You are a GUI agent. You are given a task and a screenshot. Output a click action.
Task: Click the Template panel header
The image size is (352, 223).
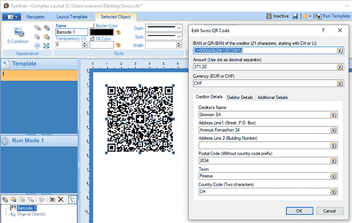point(39,64)
